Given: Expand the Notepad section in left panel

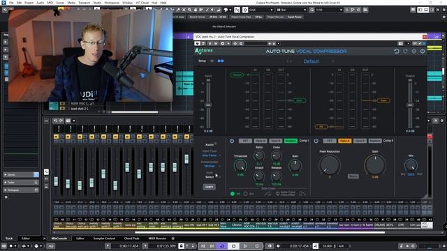Looking at the screenshot, I should 22,190.
